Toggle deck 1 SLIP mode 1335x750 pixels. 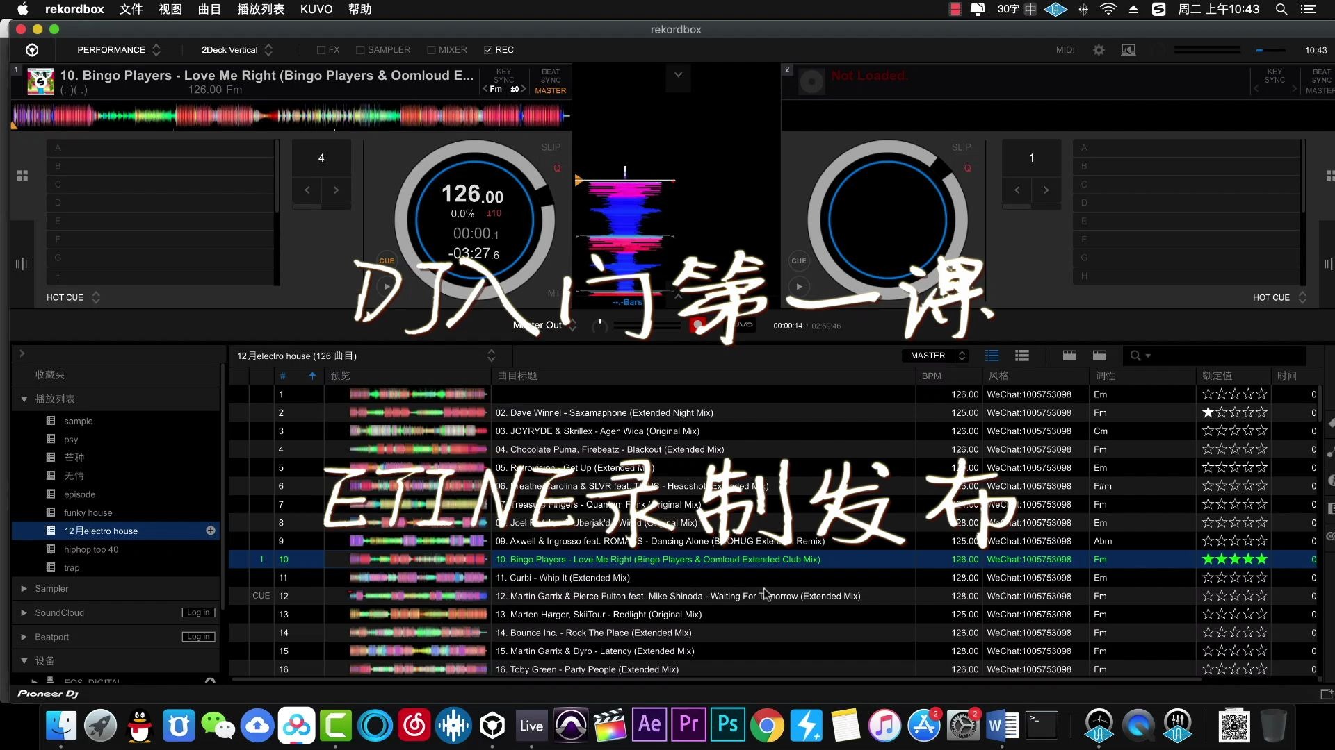click(551, 147)
